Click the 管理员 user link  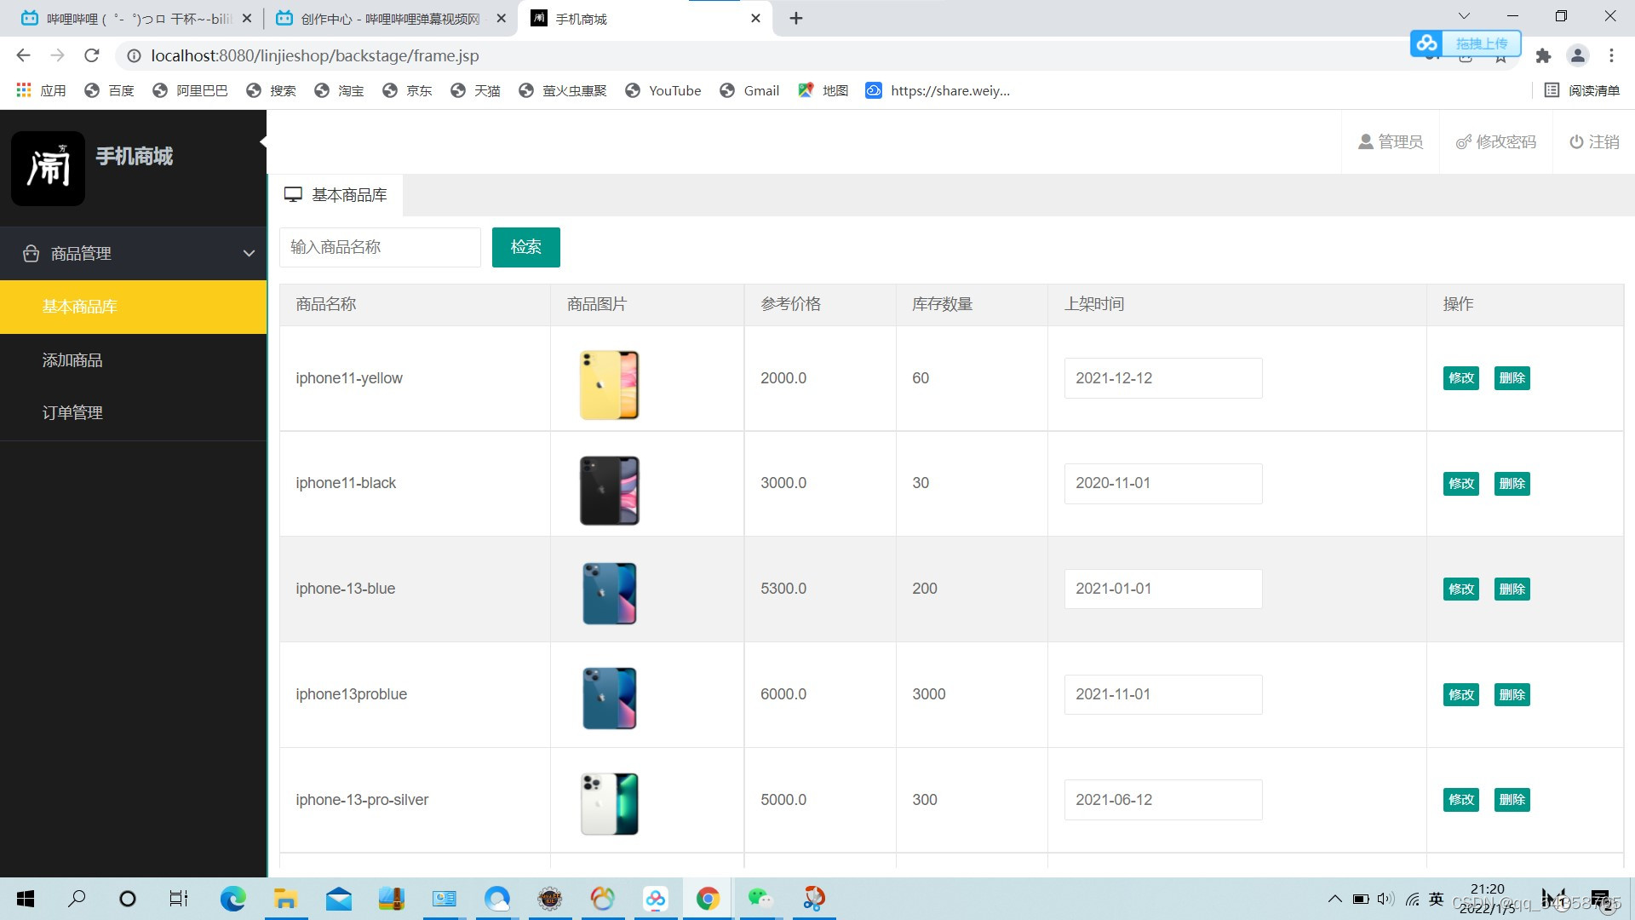click(x=1390, y=142)
